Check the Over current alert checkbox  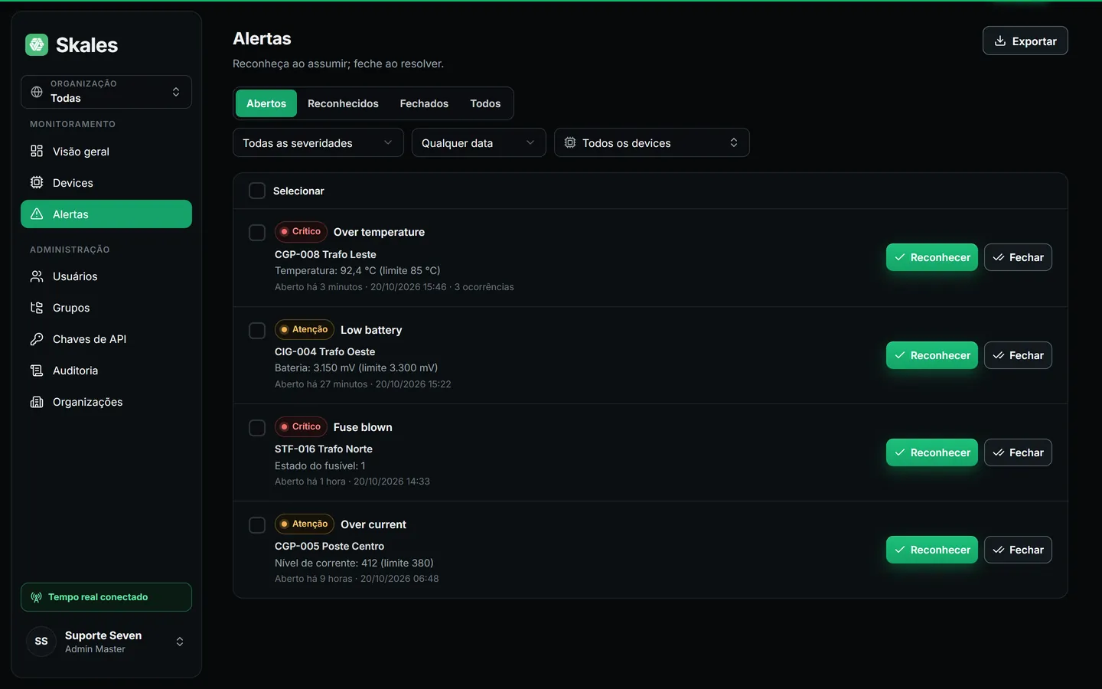(257, 525)
